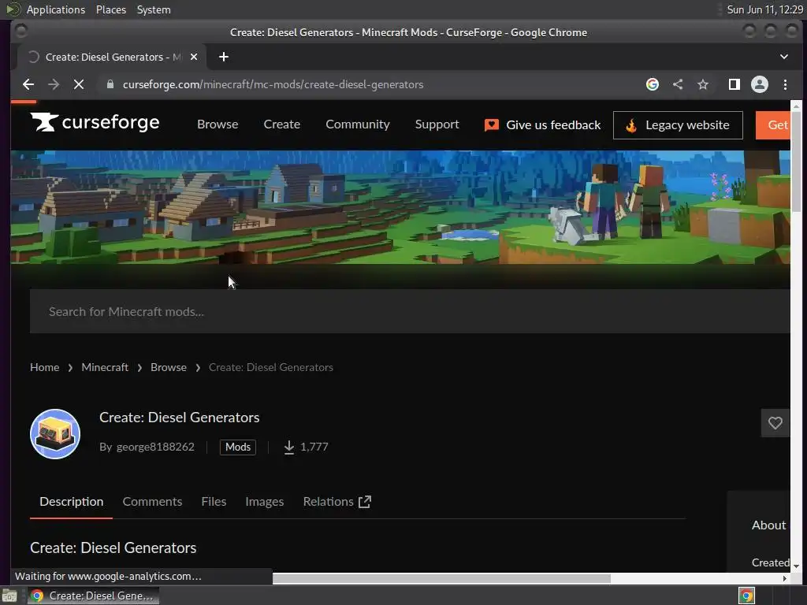
Task: Open the Chrome profile avatar
Action: [x=760, y=84]
